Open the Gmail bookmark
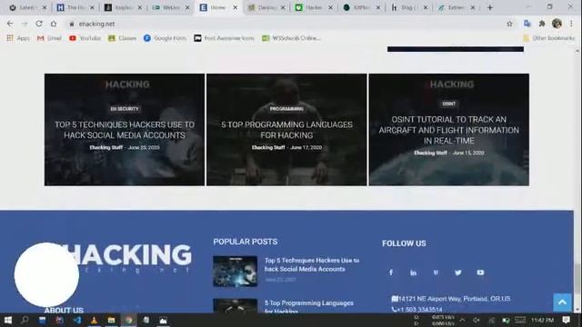582x327 pixels. click(x=49, y=38)
